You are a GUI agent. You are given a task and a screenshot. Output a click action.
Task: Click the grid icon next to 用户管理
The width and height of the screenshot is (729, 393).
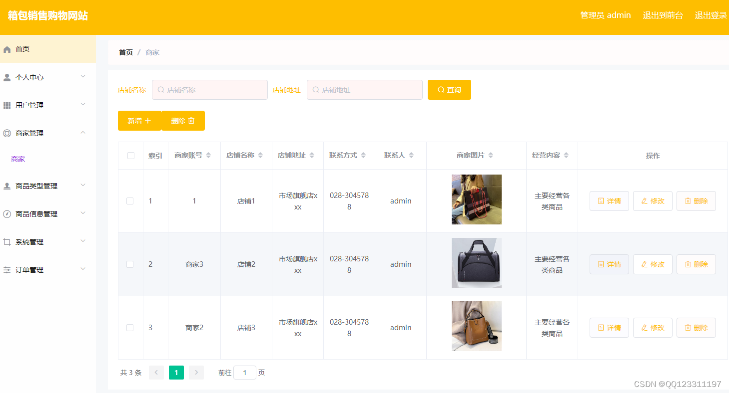coord(7,105)
